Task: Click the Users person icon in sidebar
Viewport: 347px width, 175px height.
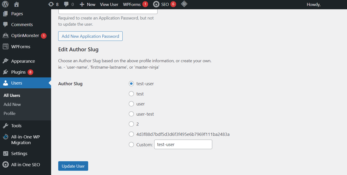Action: tap(6, 83)
